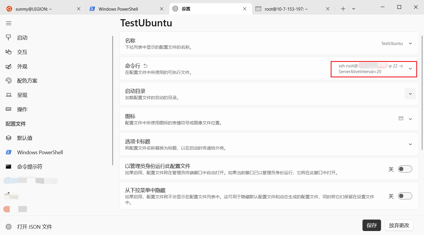Click the Actions (操作) keyboard icon
Viewport: 424px width, 235px height.
coord(9,109)
